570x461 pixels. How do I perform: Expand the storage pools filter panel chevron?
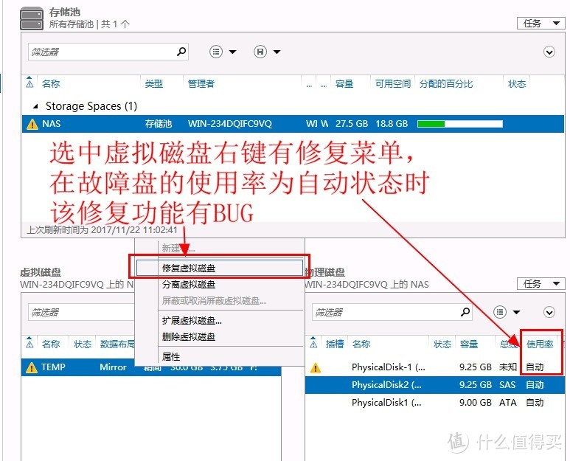[549, 52]
